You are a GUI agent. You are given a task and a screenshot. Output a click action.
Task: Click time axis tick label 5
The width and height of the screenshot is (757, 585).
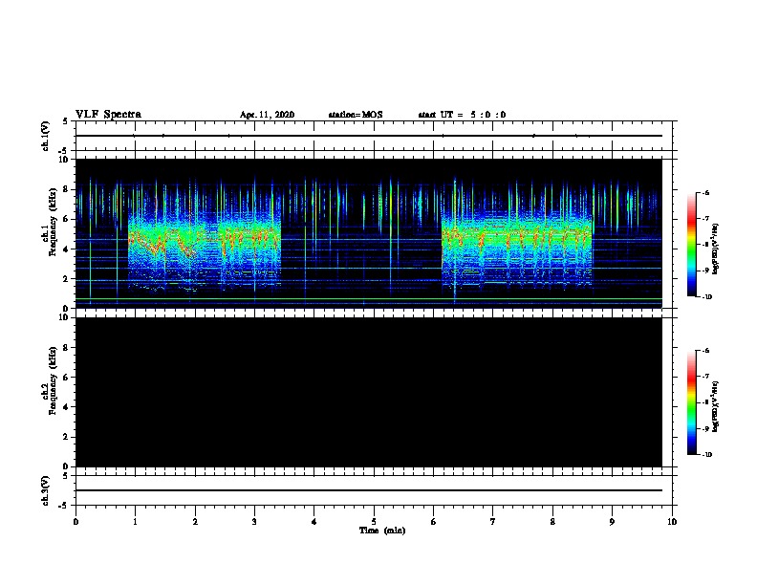click(374, 522)
